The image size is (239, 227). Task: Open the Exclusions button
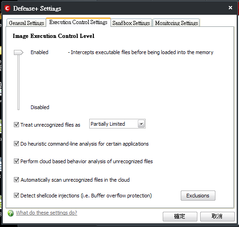click(x=198, y=196)
